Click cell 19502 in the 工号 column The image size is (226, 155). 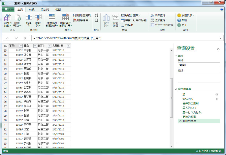(16, 50)
